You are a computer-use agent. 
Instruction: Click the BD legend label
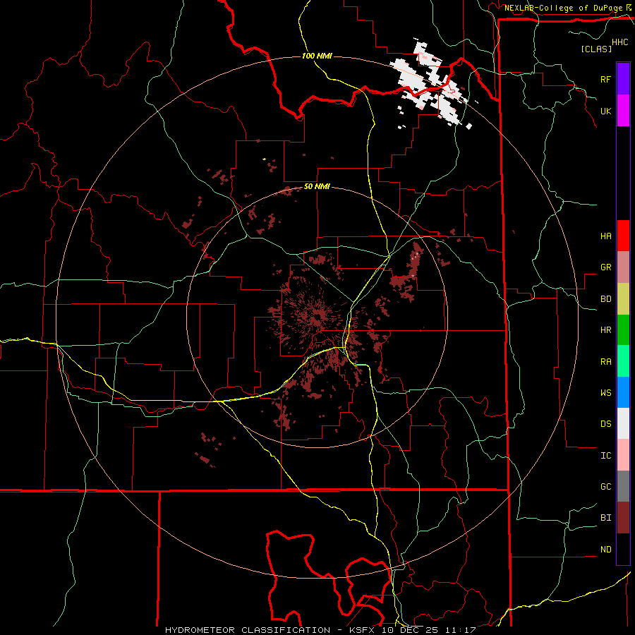click(605, 299)
